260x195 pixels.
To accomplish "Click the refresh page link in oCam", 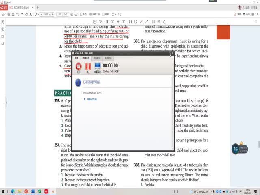I will pyautogui.click(x=91, y=99).
